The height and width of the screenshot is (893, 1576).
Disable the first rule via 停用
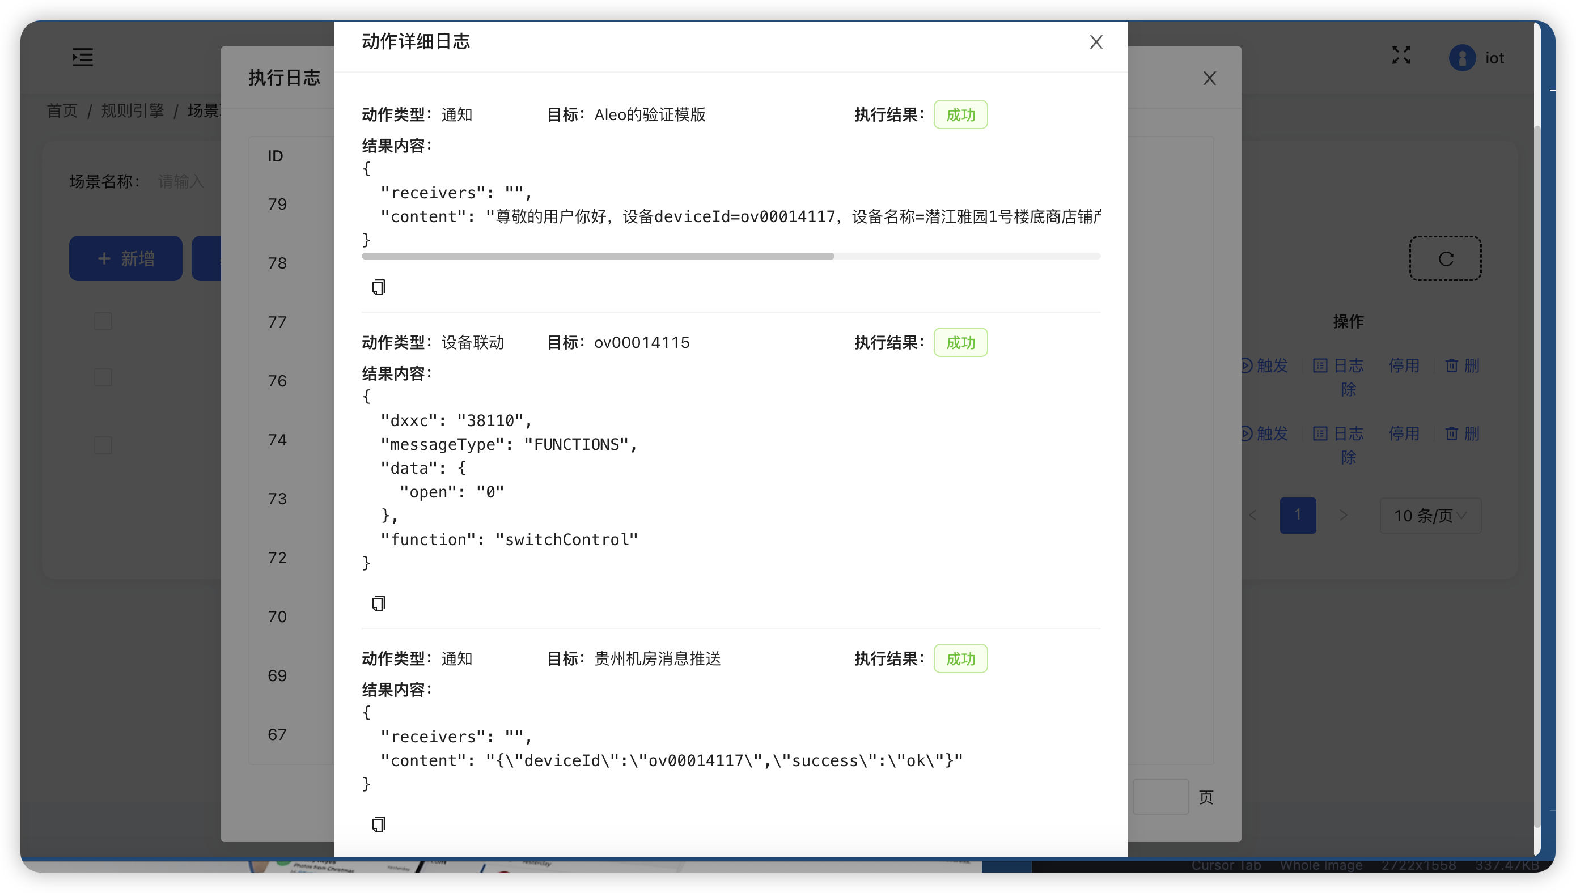click(1405, 366)
